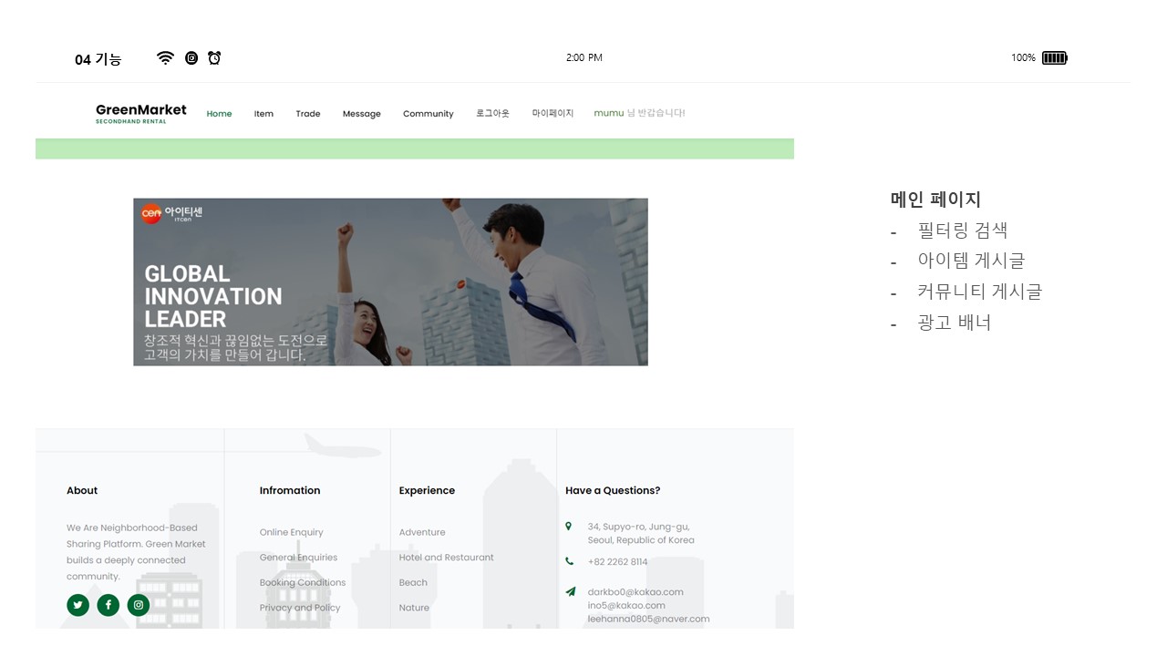Click 마이페이지 in the navigation bar
Viewport: 1167px width, 656px height.
pyautogui.click(x=553, y=113)
